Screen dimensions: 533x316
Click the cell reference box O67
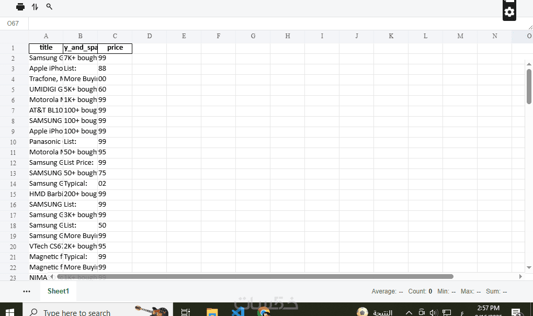point(13,24)
